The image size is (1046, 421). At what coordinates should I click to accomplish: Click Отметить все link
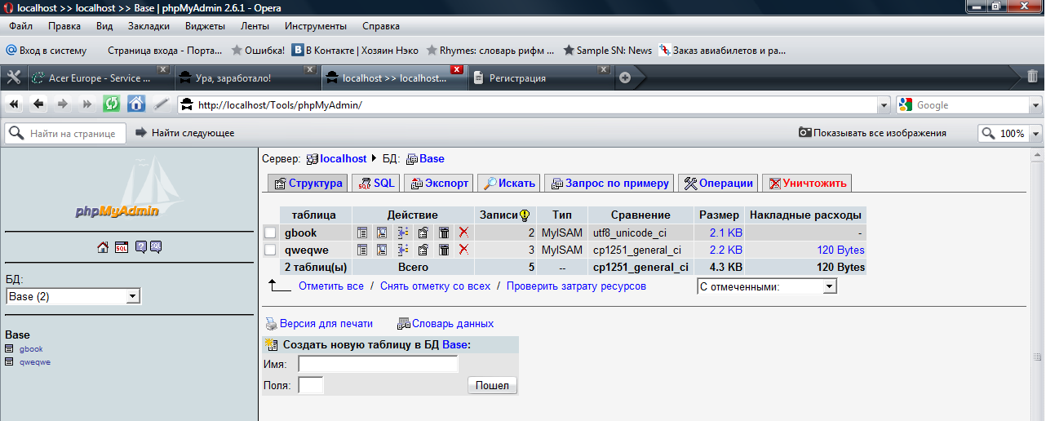[331, 286]
